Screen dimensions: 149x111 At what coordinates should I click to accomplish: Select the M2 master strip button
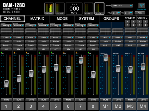118,106
